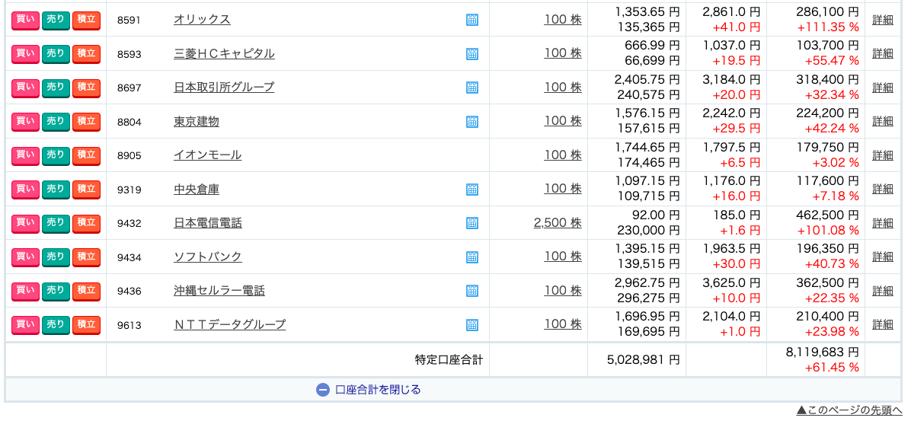Open 詳細 for 東京建物
The height and width of the screenshot is (421, 911).
point(883,121)
